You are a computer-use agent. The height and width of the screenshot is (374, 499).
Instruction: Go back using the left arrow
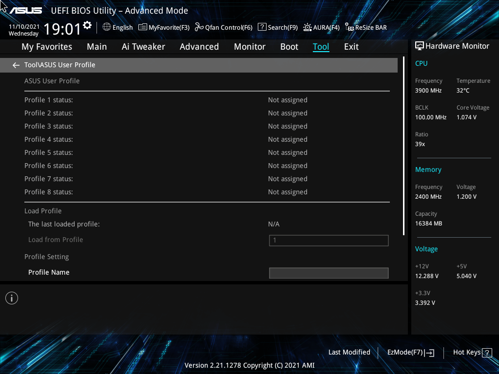16,65
